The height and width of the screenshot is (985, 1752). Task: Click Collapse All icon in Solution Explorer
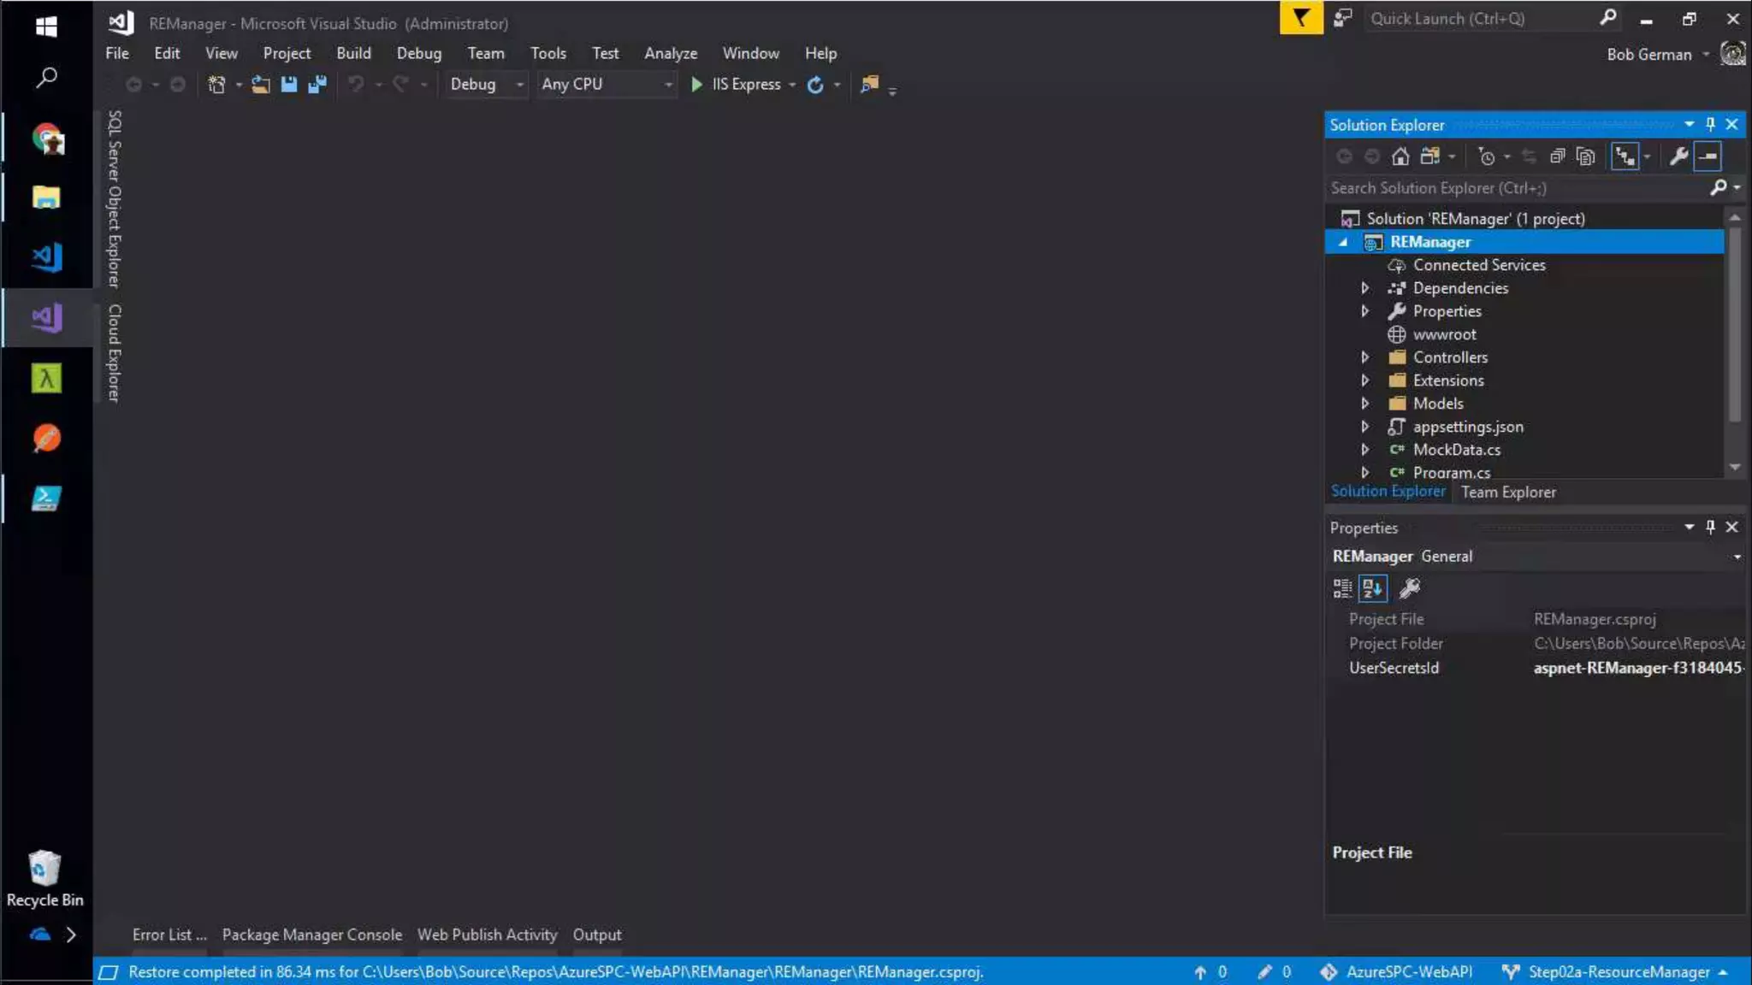(x=1557, y=156)
